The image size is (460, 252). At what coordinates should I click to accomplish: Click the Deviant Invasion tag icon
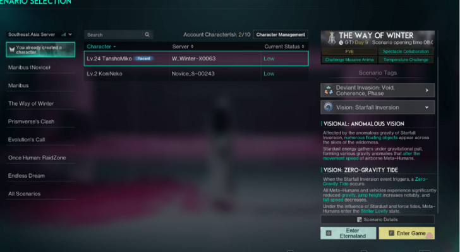coord(329,90)
